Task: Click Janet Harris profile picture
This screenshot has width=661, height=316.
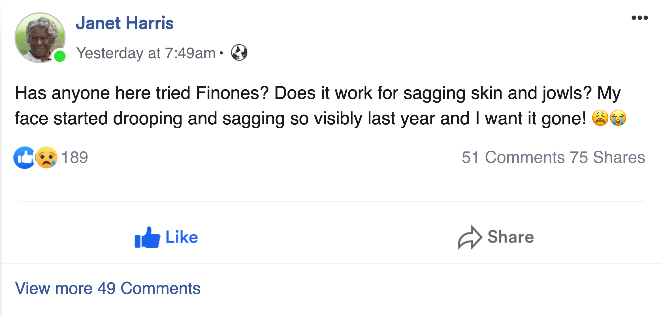Action: 40,37
